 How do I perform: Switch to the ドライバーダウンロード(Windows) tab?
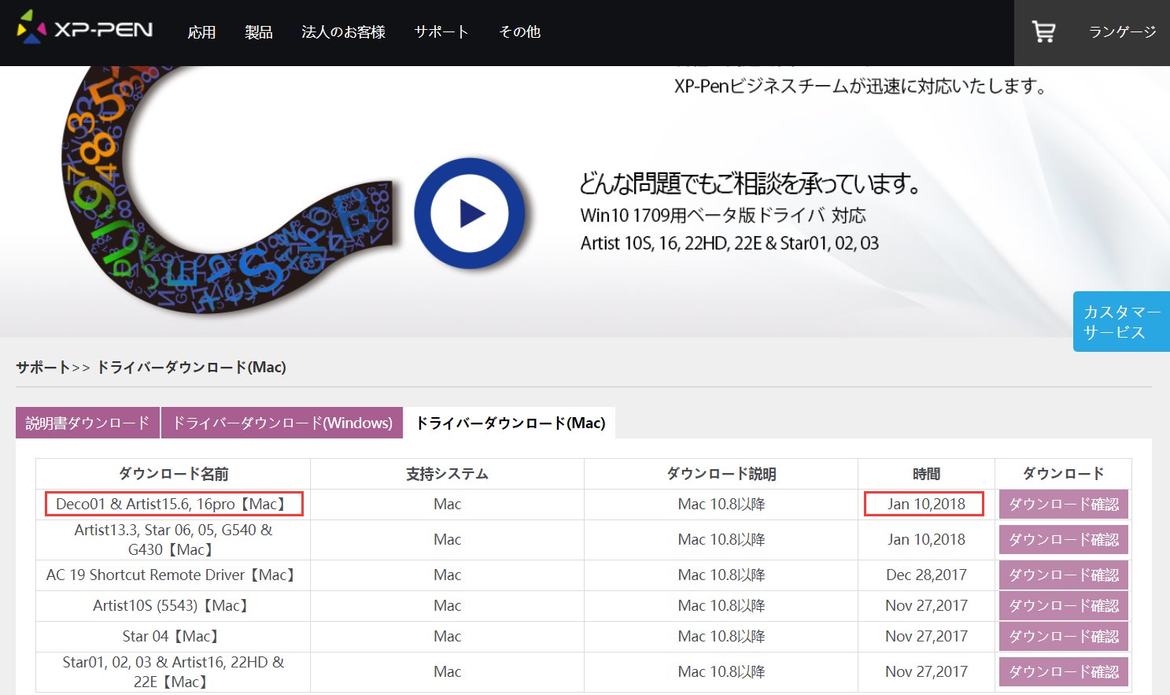pyautogui.click(x=282, y=423)
